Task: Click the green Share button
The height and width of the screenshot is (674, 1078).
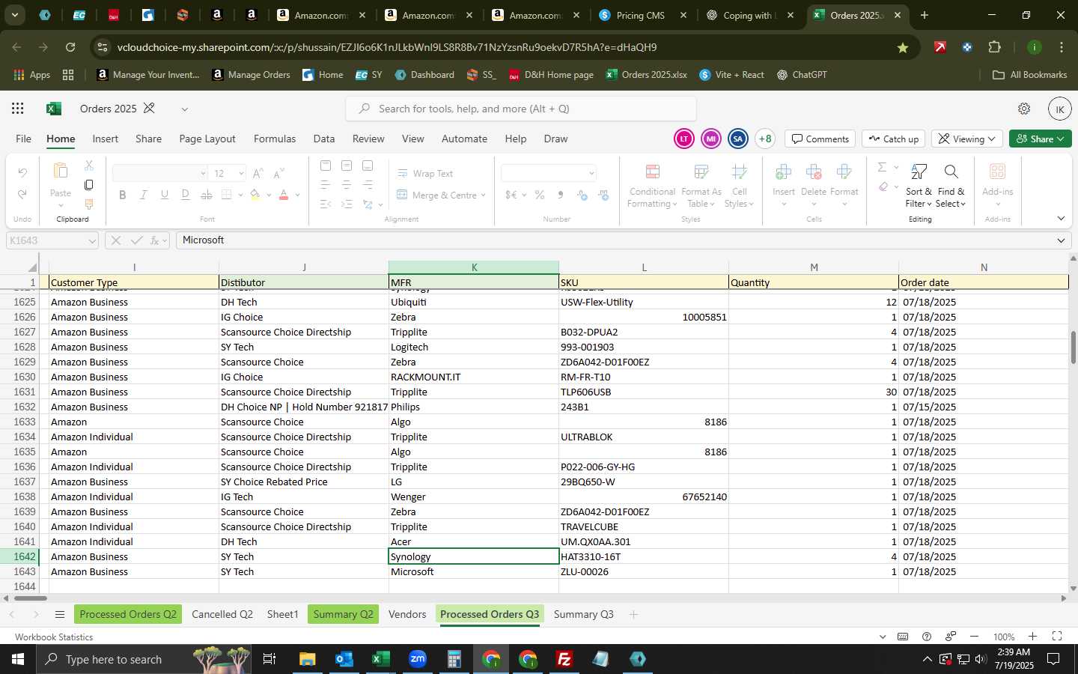Action: (x=1040, y=139)
